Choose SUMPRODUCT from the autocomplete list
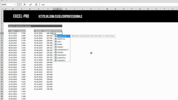 (x=62, y=50)
